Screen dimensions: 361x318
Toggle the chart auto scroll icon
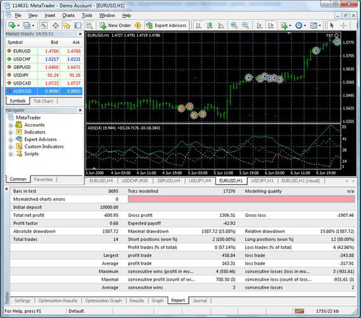pyautogui.click(x=259, y=25)
